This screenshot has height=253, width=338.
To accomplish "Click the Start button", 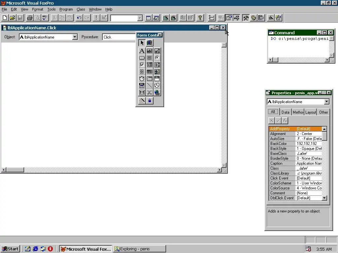I will (10, 249).
